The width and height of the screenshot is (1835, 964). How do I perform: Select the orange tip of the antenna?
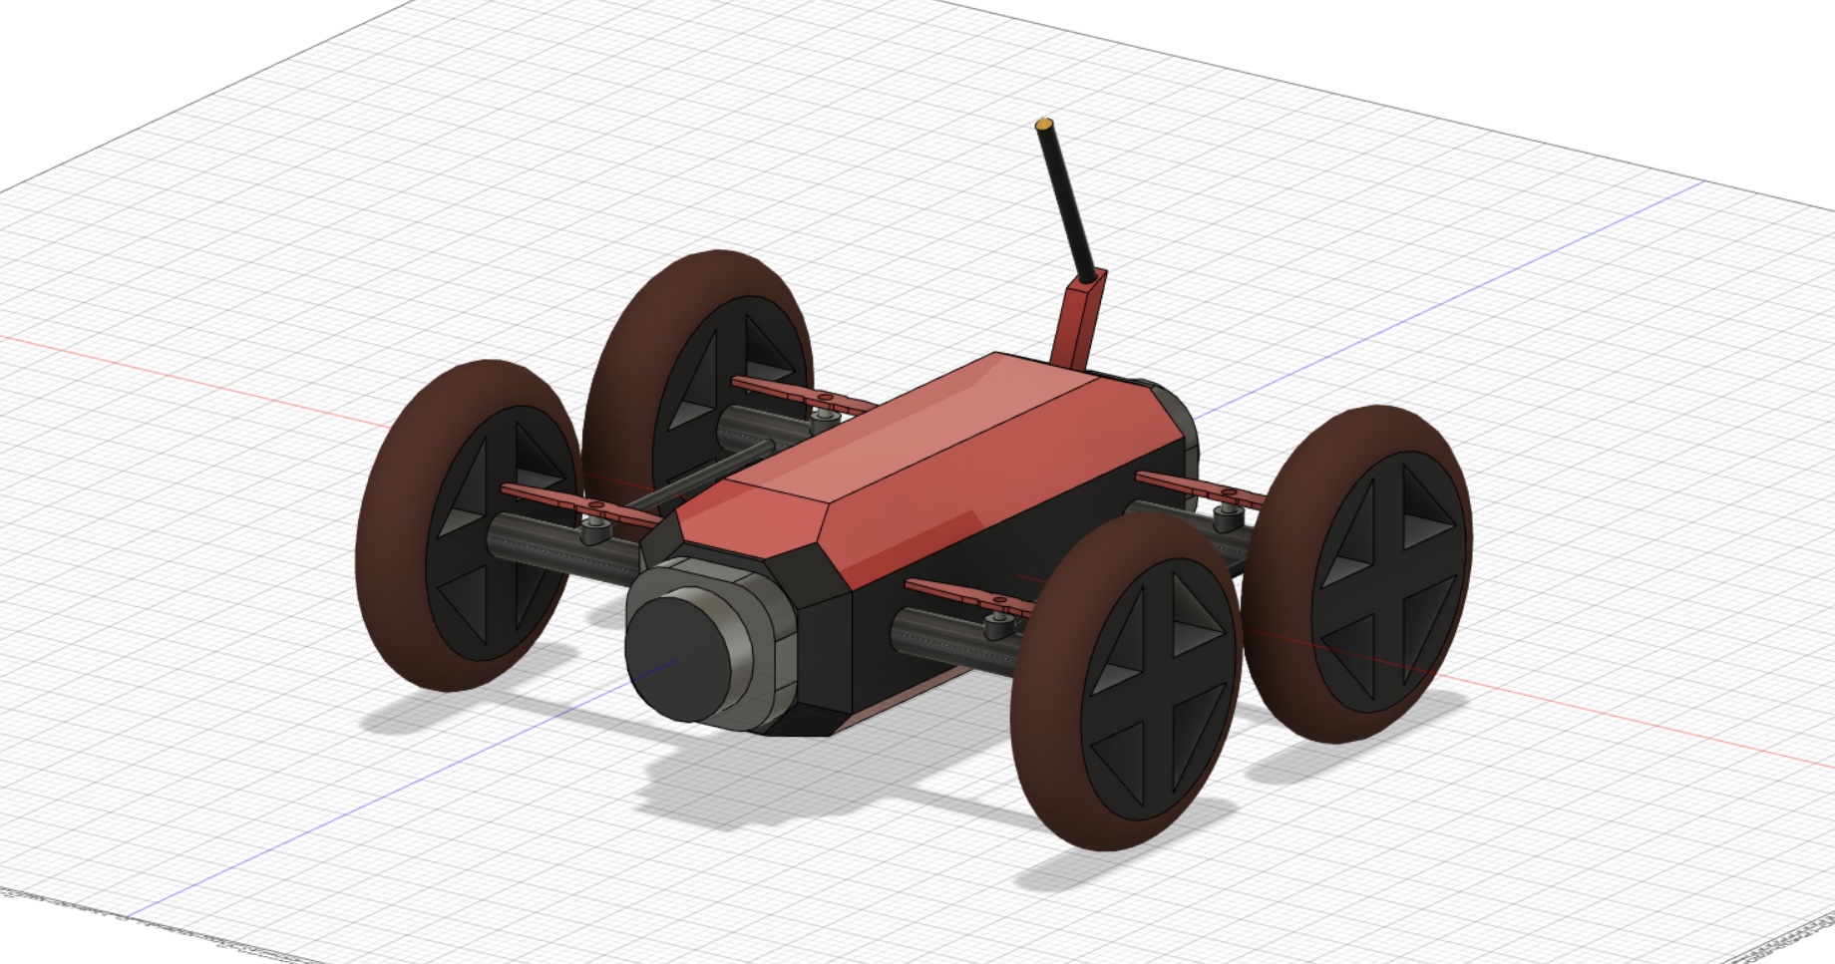coord(1043,124)
